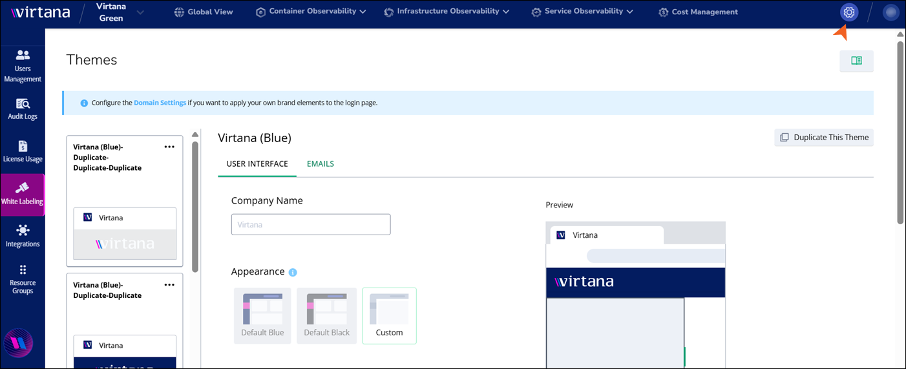Select the Default Black appearance
The width and height of the screenshot is (906, 369).
coord(326,315)
